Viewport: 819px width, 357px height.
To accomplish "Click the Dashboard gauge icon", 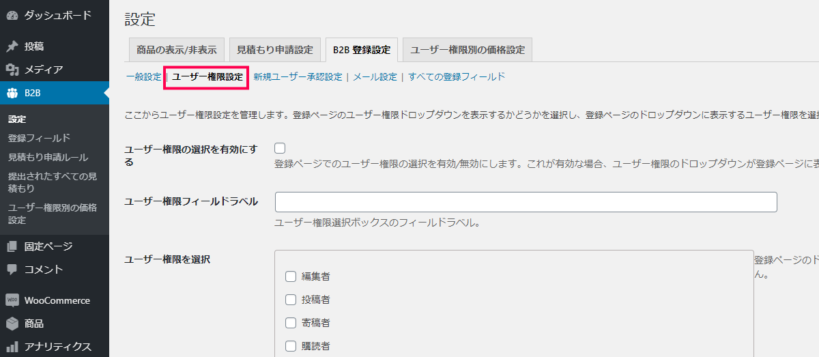I will coord(12,15).
